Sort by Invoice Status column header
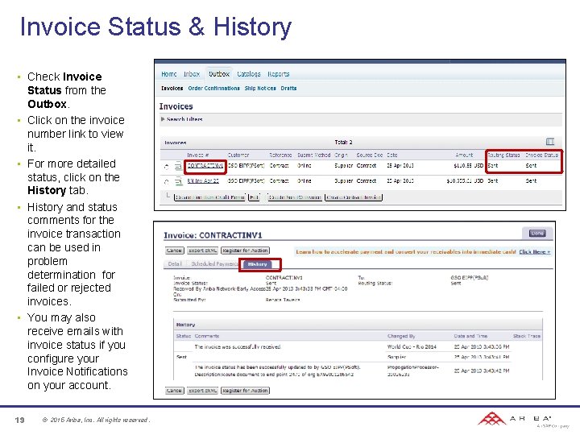This screenshot has width=580, height=435. [x=541, y=155]
